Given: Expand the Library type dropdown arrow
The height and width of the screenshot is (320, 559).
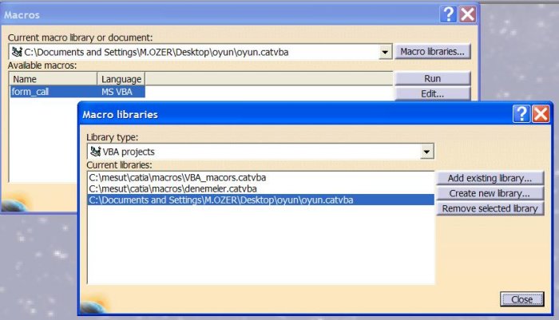Looking at the screenshot, I should point(427,152).
